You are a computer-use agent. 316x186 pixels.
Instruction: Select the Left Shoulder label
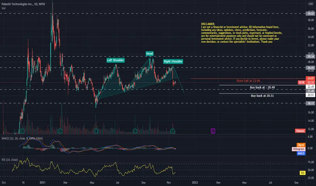116,60
